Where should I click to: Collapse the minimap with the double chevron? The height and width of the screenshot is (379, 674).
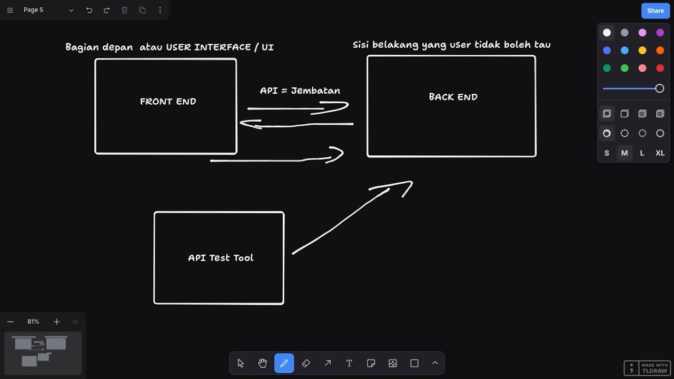(x=75, y=322)
